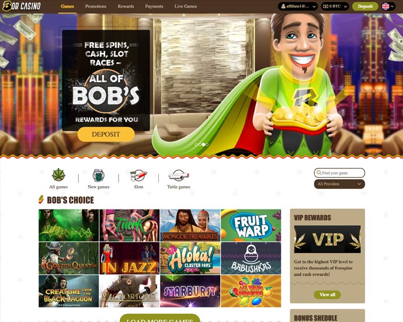
Task: Open the 0 BTC balance dropdown
Action: tap(335, 6)
